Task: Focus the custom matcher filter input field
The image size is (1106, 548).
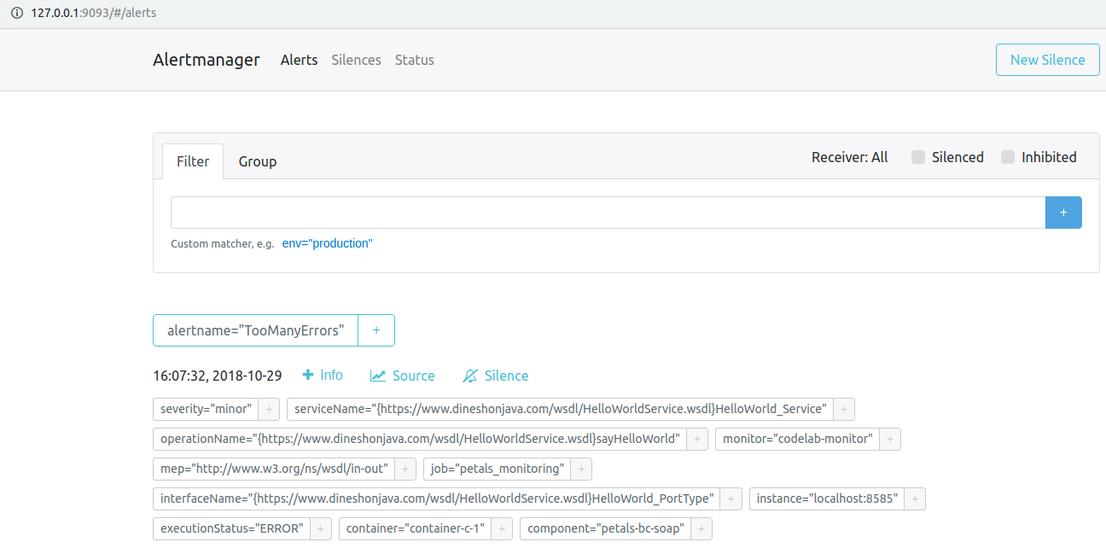Action: (x=608, y=213)
